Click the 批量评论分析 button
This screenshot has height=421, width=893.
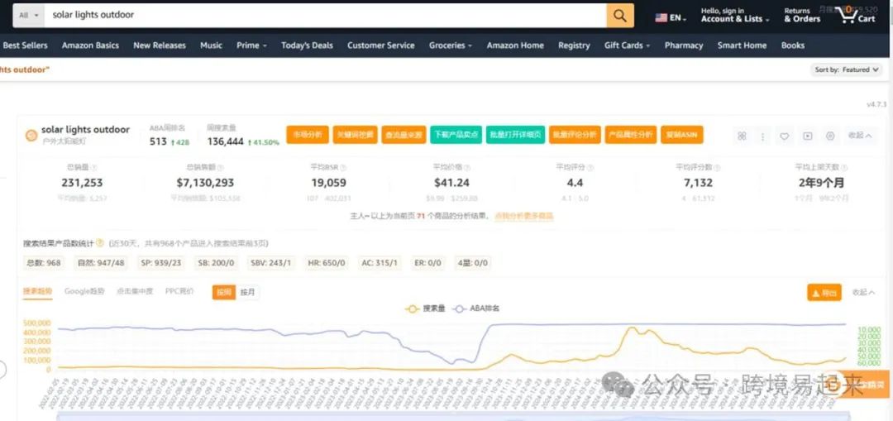point(575,135)
